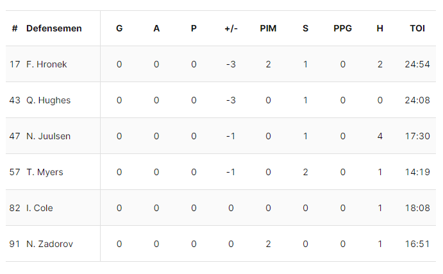Select Zadorov's 16:51 TOI cell
The image size is (443, 274).
pos(417,244)
